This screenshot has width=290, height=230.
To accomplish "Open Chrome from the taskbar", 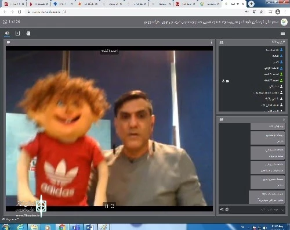I will [62, 227].
